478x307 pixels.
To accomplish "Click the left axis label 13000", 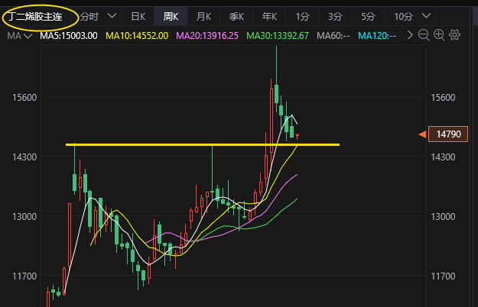I will point(24,217).
